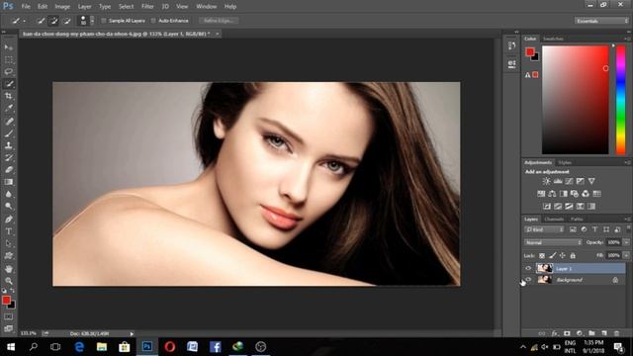Image resolution: width=633 pixels, height=356 pixels.
Task: Open the layer blend mode Normal dropdown
Action: [x=553, y=242]
